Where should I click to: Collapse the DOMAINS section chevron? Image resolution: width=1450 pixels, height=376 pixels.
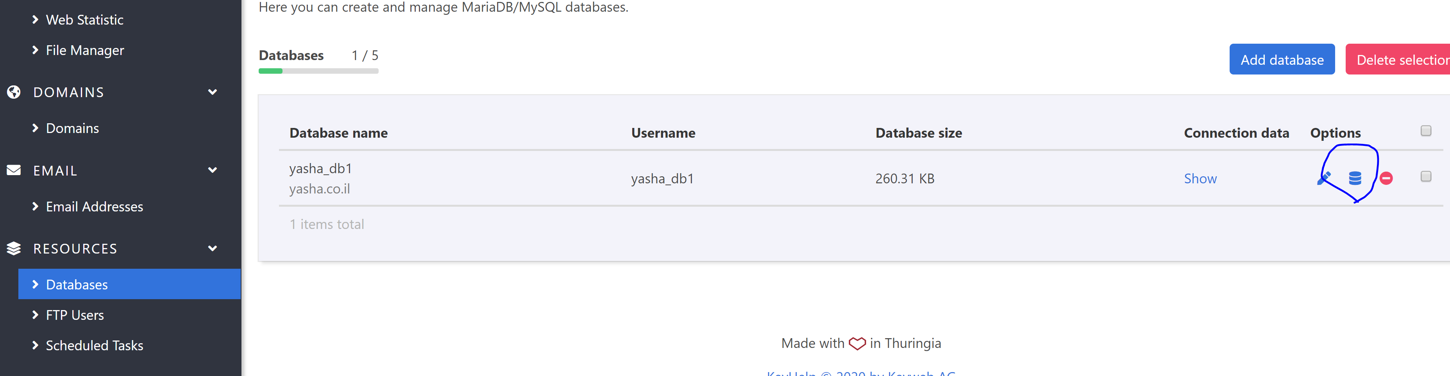[x=212, y=92]
